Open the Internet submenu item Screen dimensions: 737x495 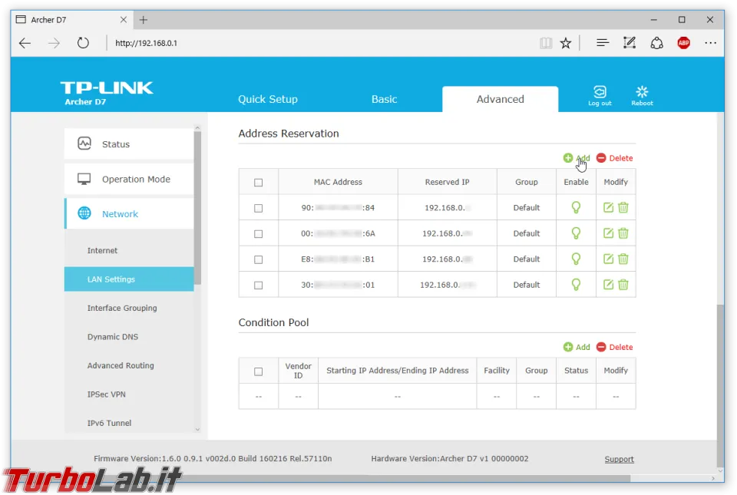[102, 250]
